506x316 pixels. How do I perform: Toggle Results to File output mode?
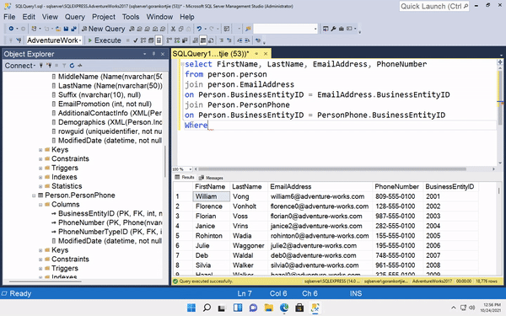[x=210, y=40]
